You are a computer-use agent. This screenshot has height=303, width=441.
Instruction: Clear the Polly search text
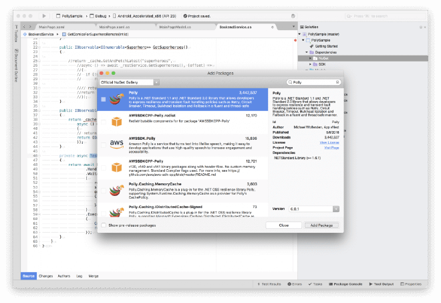(x=337, y=82)
